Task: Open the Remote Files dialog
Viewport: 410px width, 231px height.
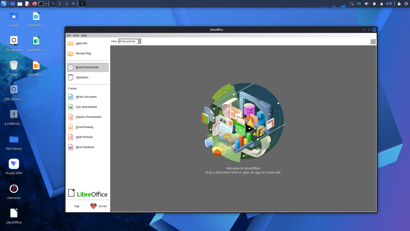Action: pyautogui.click(x=88, y=53)
